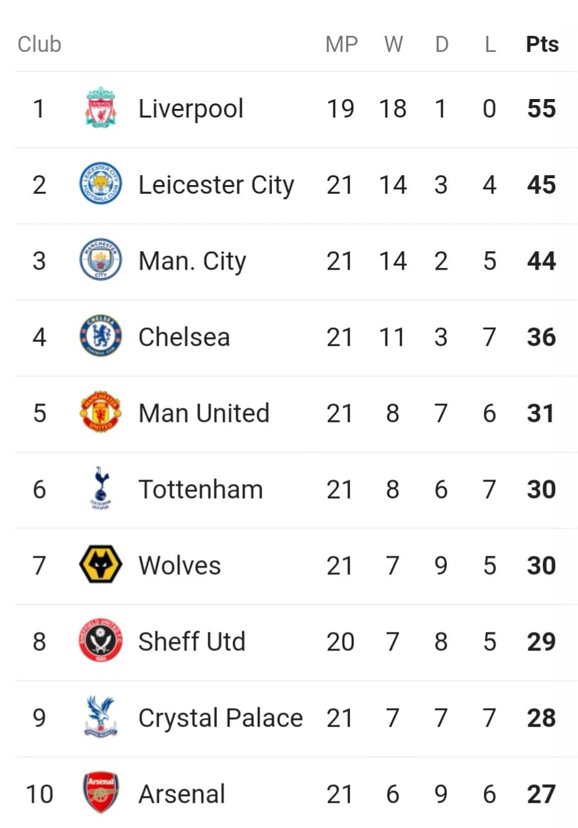
Task: Click the Club column header
Action: pos(39,44)
